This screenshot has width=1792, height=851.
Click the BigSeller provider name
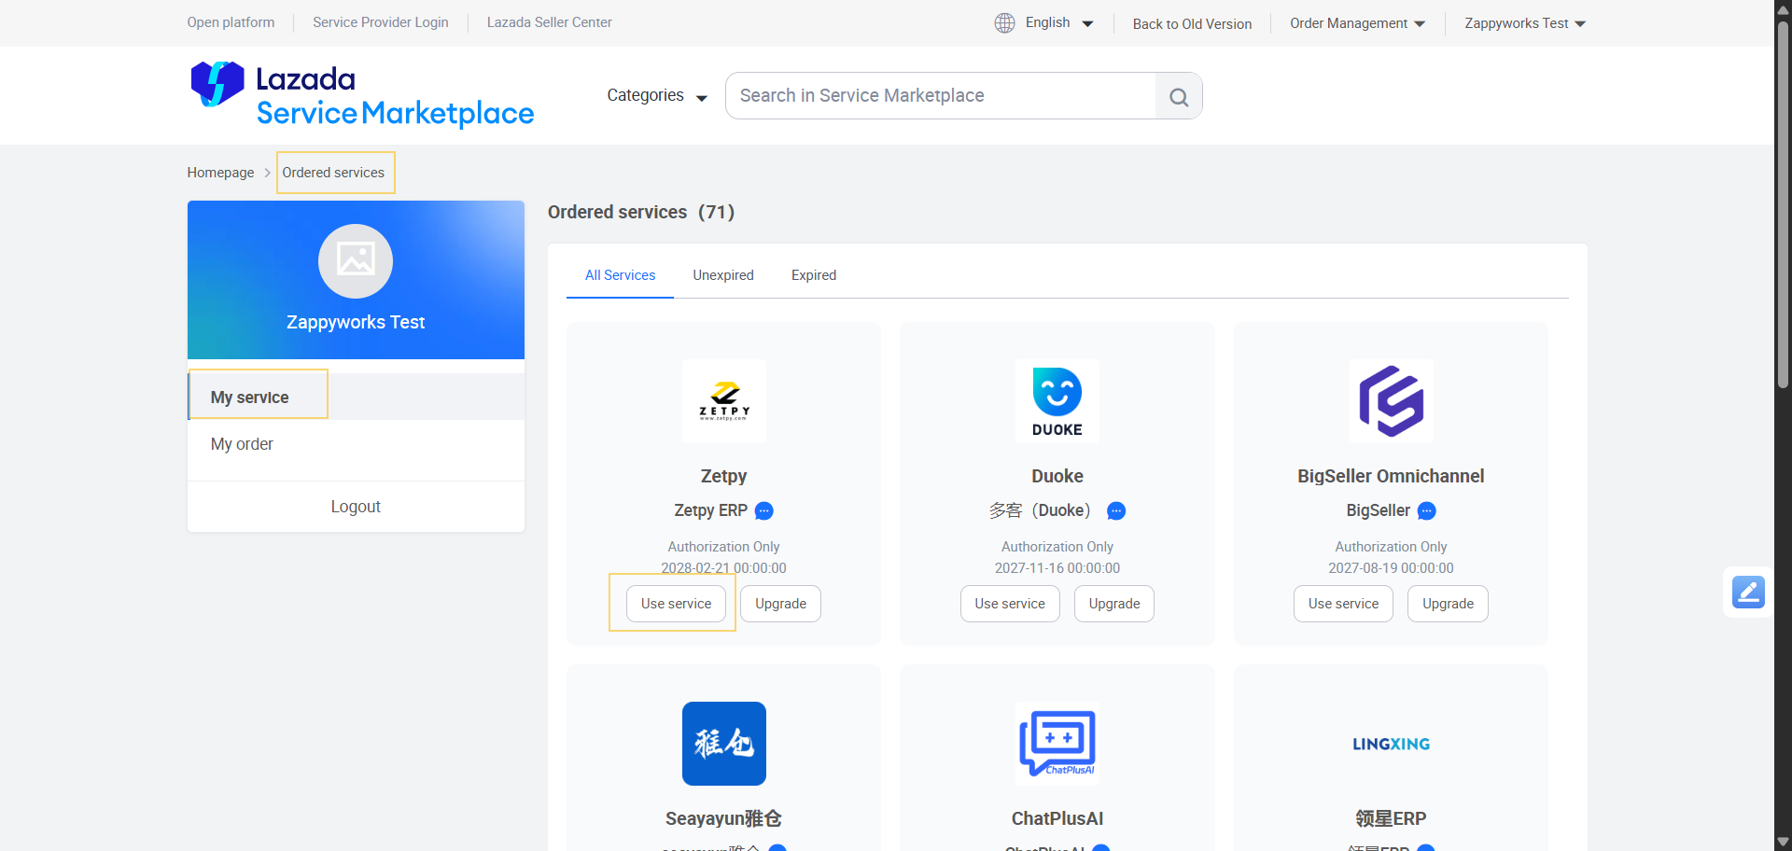(x=1379, y=510)
